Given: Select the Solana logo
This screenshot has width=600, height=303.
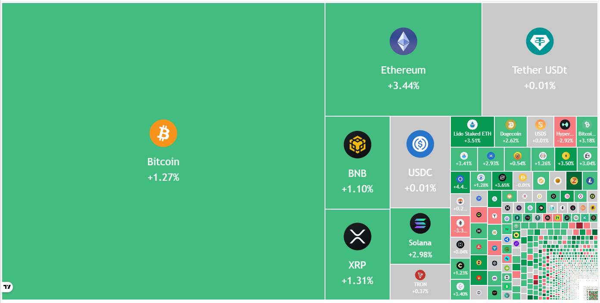Looking at the screenshot, I should click(x=420, y=223).
